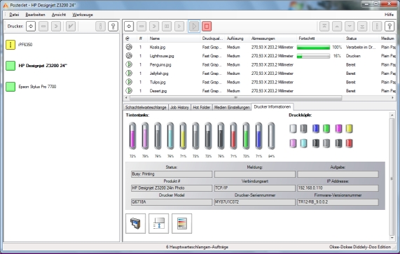Click the green play icon of Penguins.jpg row
The image size is (400, 254).
click(129, 64)
